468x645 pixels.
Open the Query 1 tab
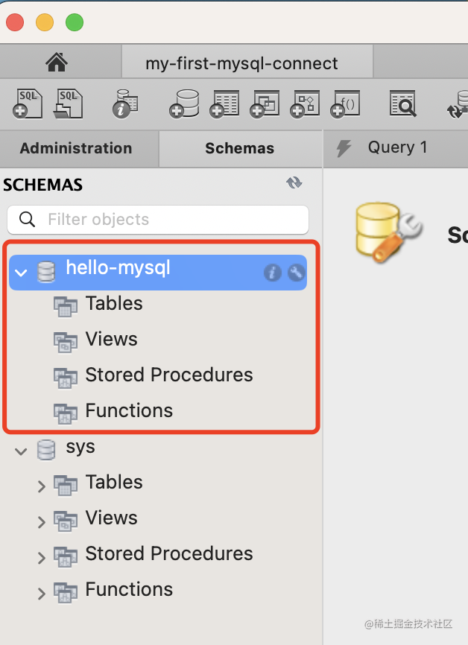pyautogui.click(x=397, y=147)
